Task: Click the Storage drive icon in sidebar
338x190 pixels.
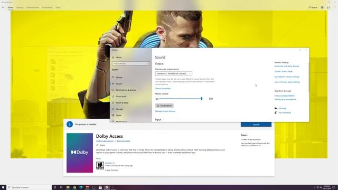Action: pos(113,109)
